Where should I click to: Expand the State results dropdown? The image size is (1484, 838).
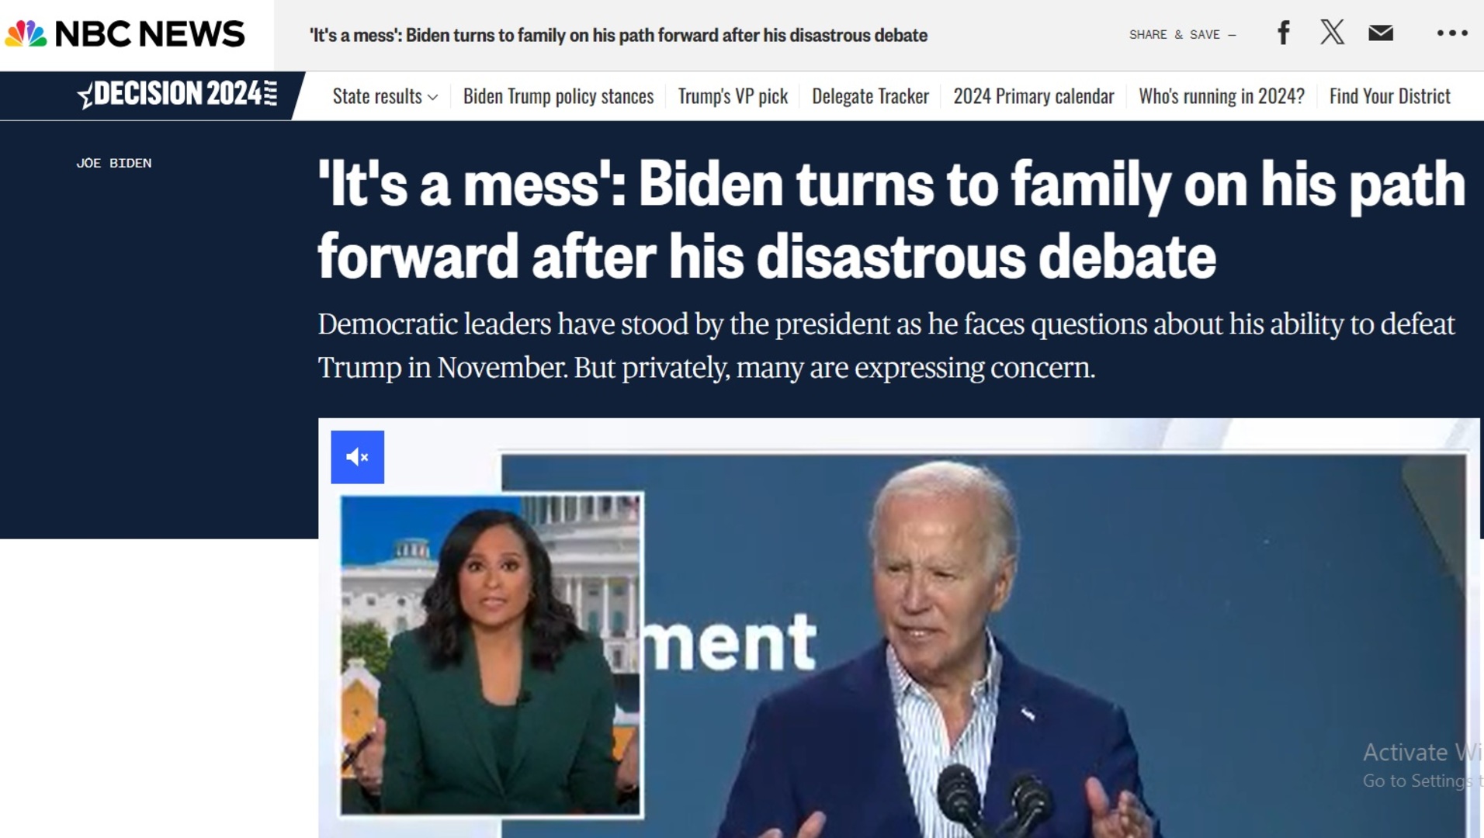point(385,96)
